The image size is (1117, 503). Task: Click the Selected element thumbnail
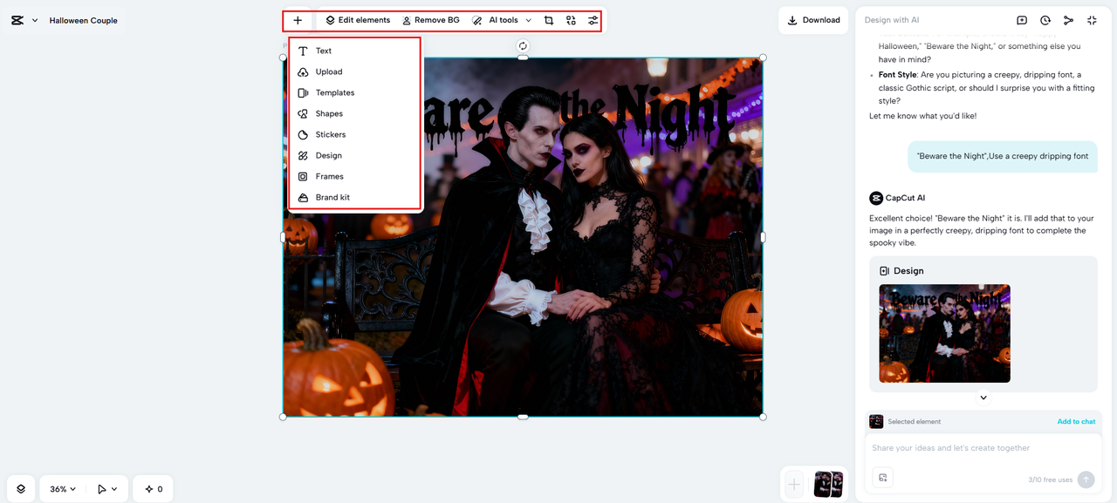(x=876, y=421)
